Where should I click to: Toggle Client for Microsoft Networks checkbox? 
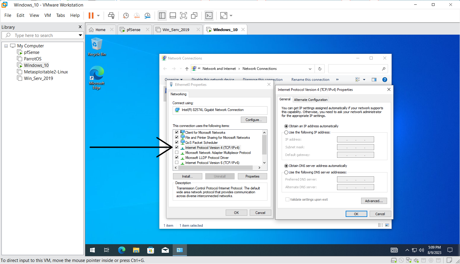[177, 132]
